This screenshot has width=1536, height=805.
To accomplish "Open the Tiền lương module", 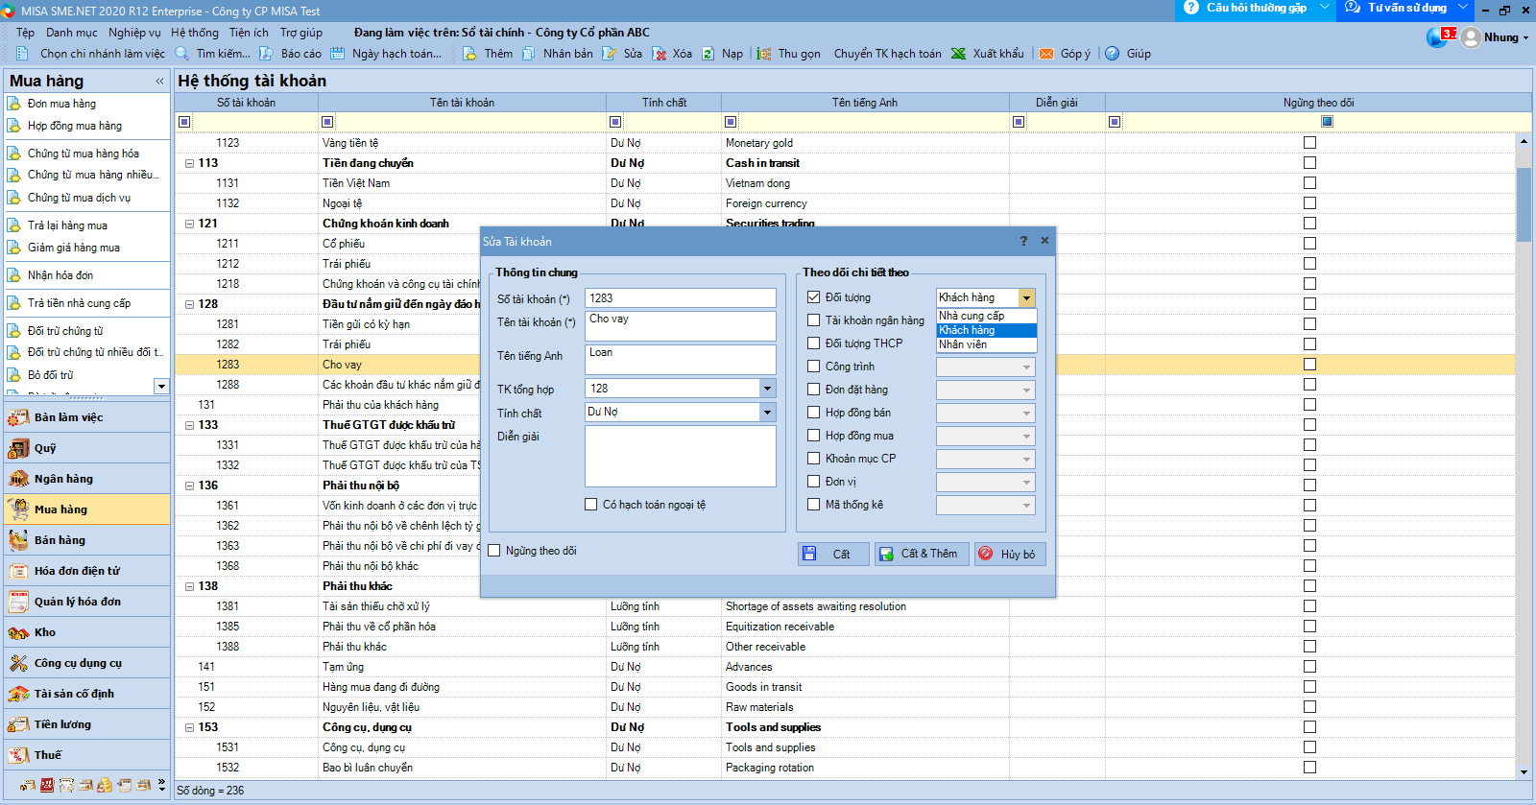I will pos(87,724).
